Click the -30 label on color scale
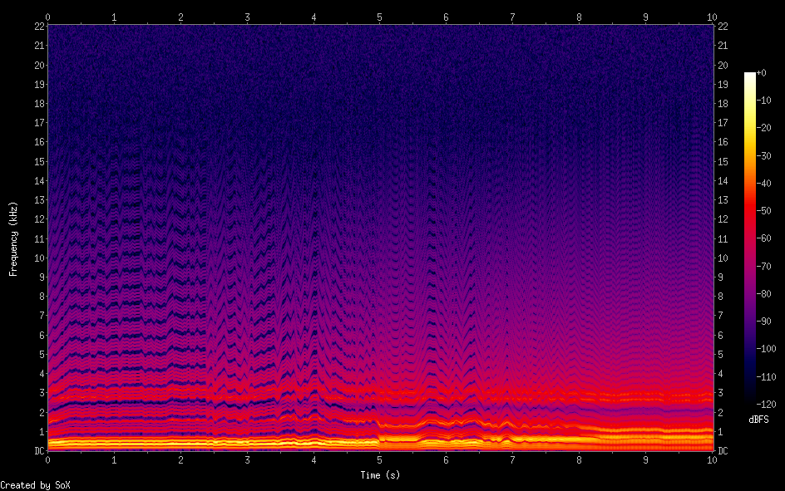Screen dimensions: 785x491 pyautogui.click(x=764, y=156)
